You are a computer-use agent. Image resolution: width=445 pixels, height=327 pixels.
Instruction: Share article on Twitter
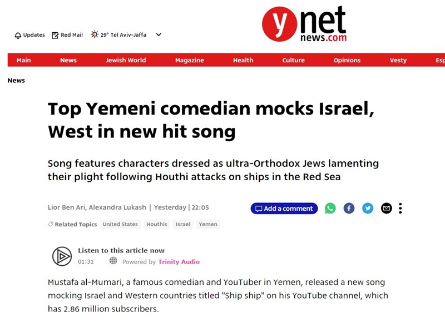[368, 209]
